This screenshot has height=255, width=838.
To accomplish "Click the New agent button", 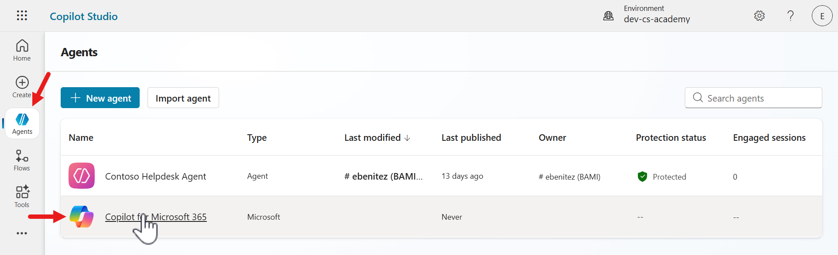I will [100, 98].
